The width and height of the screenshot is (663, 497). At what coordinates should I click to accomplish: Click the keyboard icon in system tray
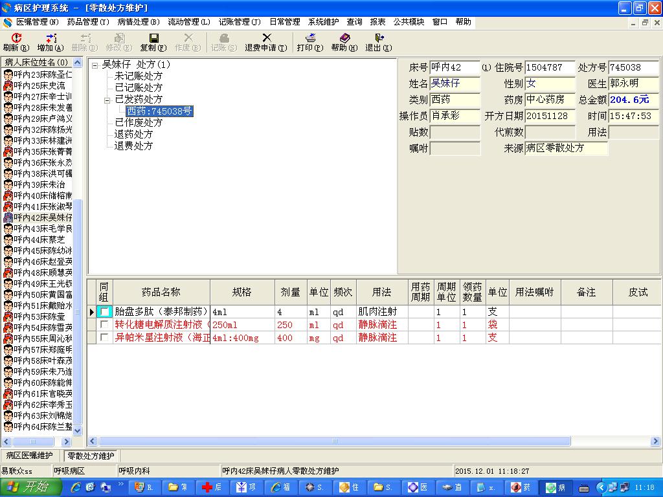584,488
